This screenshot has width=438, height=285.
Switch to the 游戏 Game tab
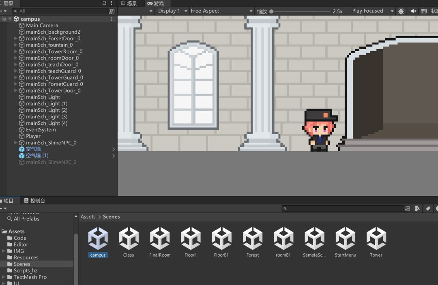click(x=156, y=3)
